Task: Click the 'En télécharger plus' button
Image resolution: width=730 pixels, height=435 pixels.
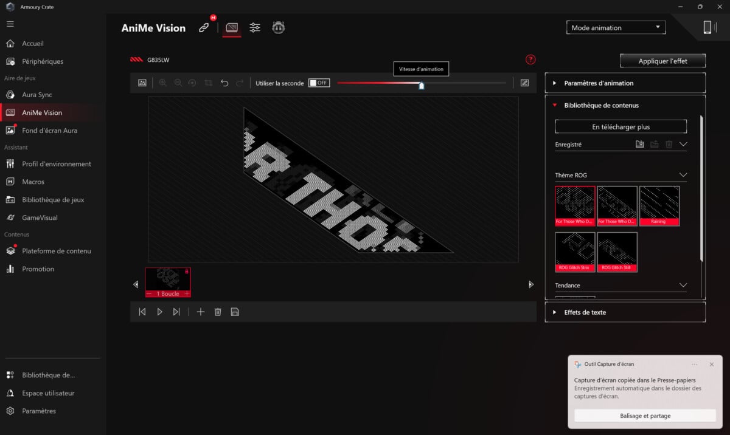Action: 620,127
